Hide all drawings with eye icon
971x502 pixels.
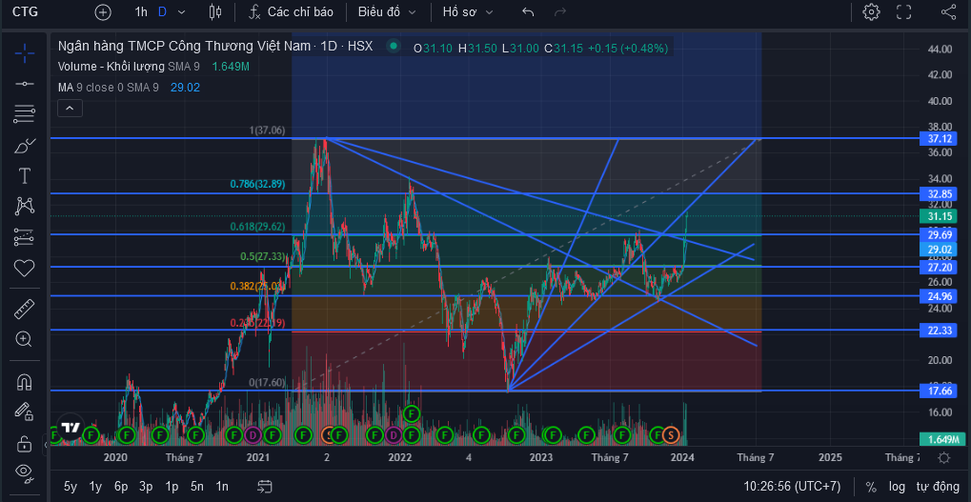[24, 472]
